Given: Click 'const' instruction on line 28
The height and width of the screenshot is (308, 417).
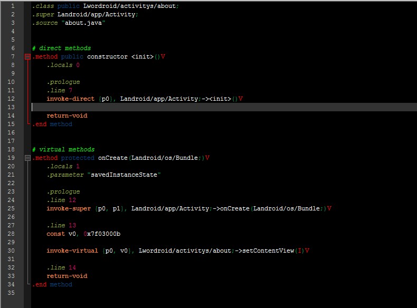Looking at the screenshot, I should [x=55, y=234].
